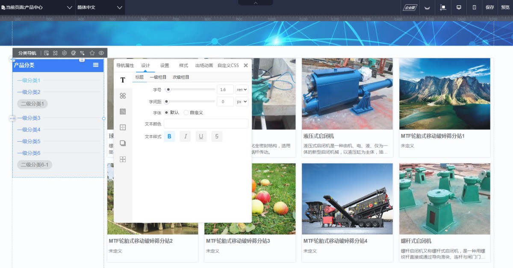Screen dimensions: 513x268
Task: Open the 一级栏目 sub-tab
Action: point(158,77)
